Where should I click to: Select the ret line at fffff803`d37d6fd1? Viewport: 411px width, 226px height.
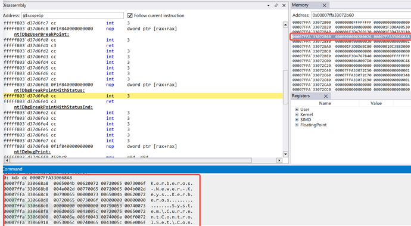(143, 46)
